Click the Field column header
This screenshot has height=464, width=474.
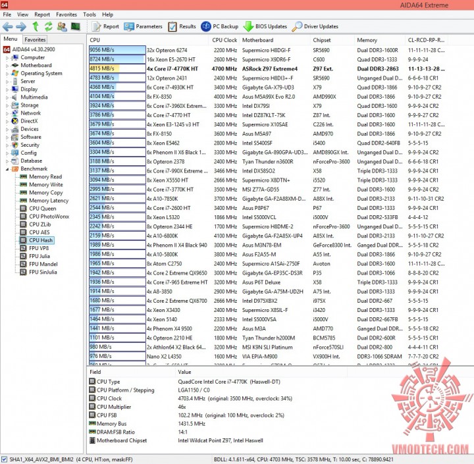click(x=131, y=372)
